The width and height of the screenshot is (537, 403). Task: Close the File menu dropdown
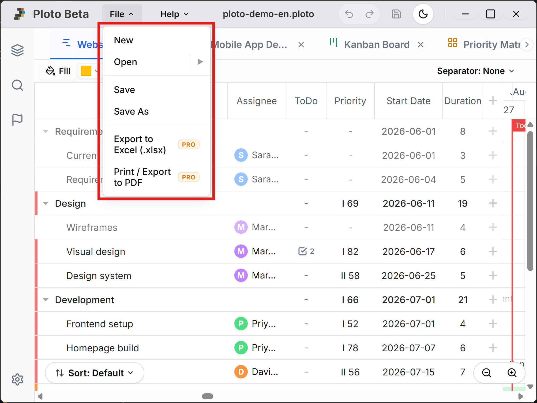(x=122, y=14)
